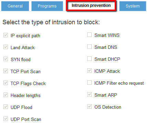Viewport: 147px width, 123px height.
Task: Uncheck OS Detection checkbox
Action: click(x=89, y=107)
